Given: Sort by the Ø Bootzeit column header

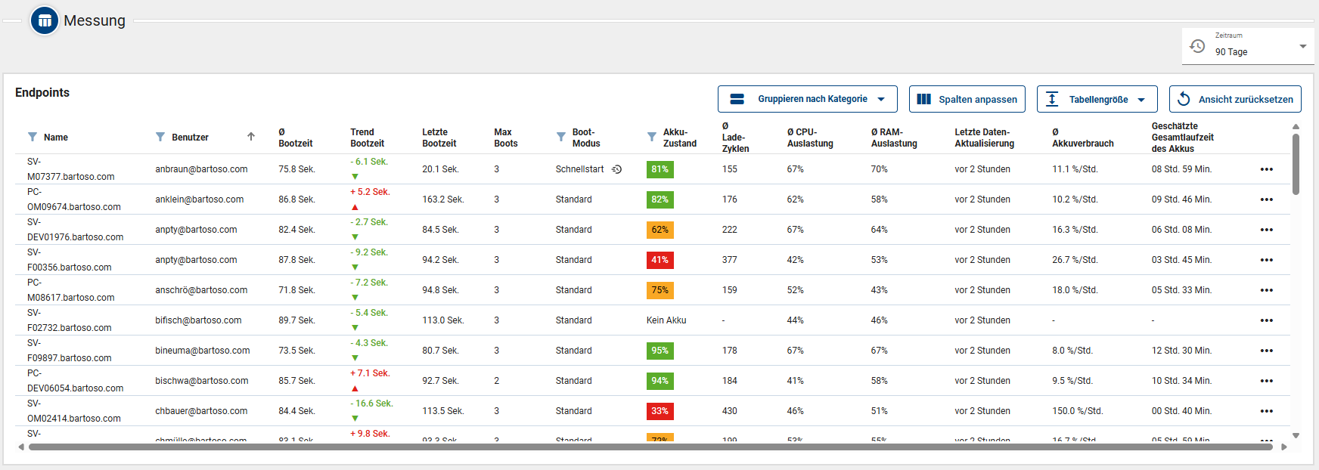Looking at the screenshot, I should click(x=295, y=138).
